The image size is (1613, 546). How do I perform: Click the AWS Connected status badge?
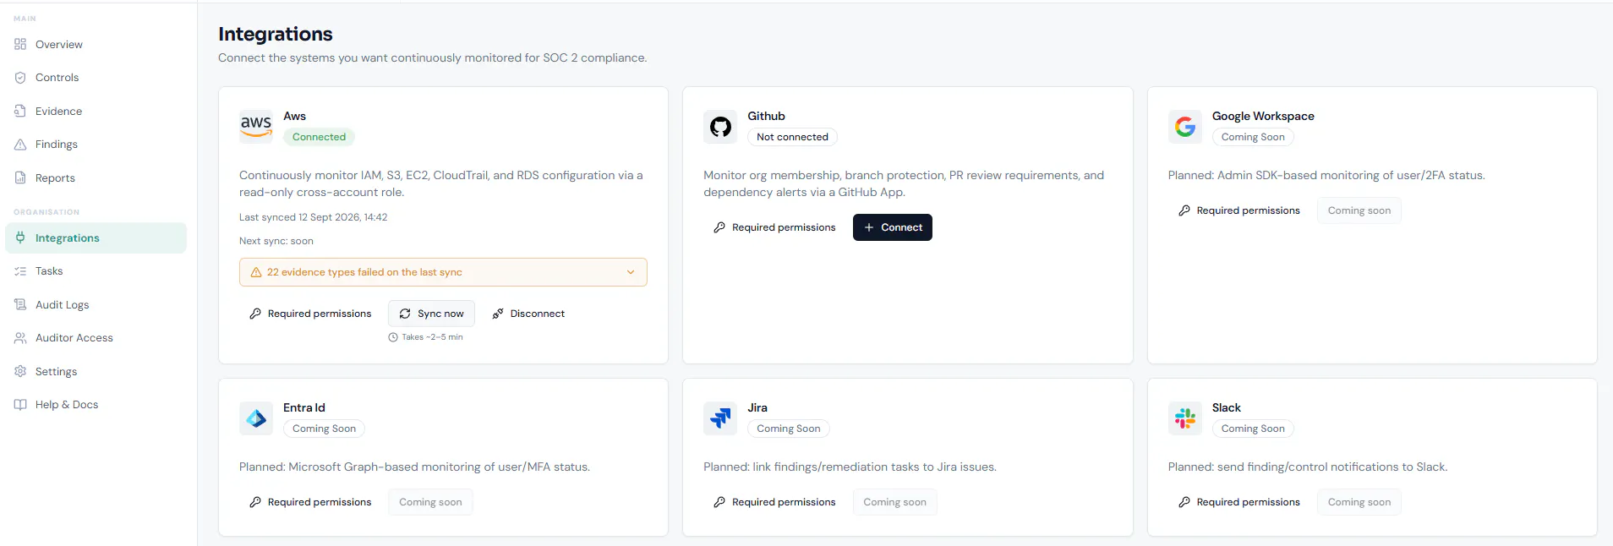click(x=319, y=137)
